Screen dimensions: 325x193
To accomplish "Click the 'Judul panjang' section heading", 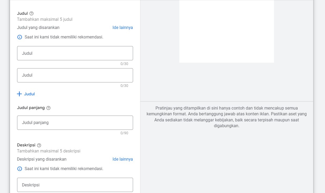I will (31, 108).
